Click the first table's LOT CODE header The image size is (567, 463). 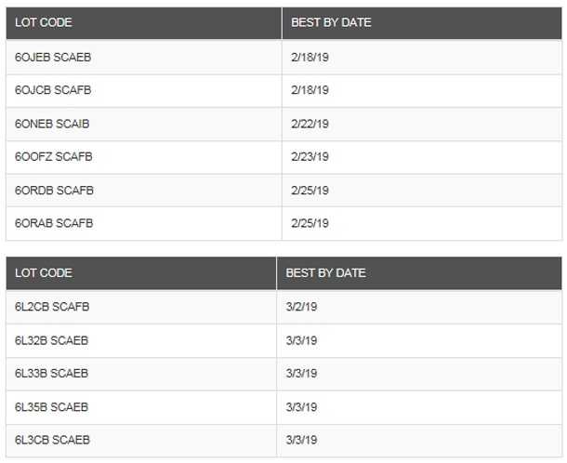tap(44, 22)
